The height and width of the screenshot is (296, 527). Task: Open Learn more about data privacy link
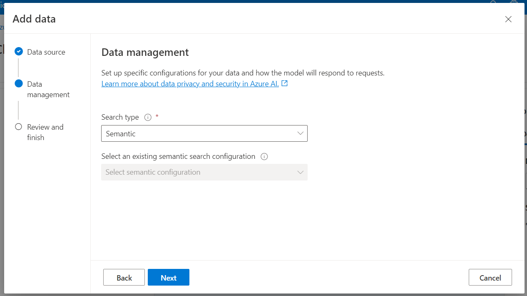190,84
